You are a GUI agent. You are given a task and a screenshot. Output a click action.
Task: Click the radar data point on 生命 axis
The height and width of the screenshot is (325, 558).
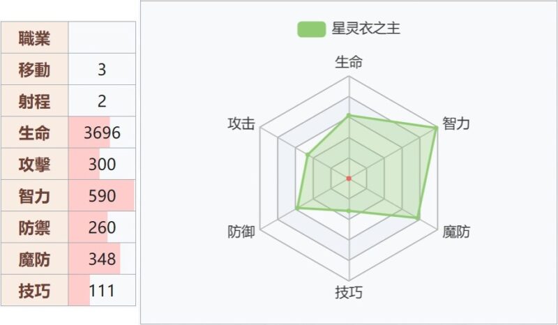coord(348,115)
